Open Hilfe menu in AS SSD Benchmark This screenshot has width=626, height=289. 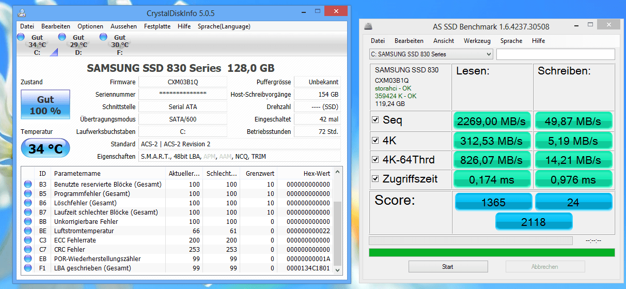click(538, 41)
